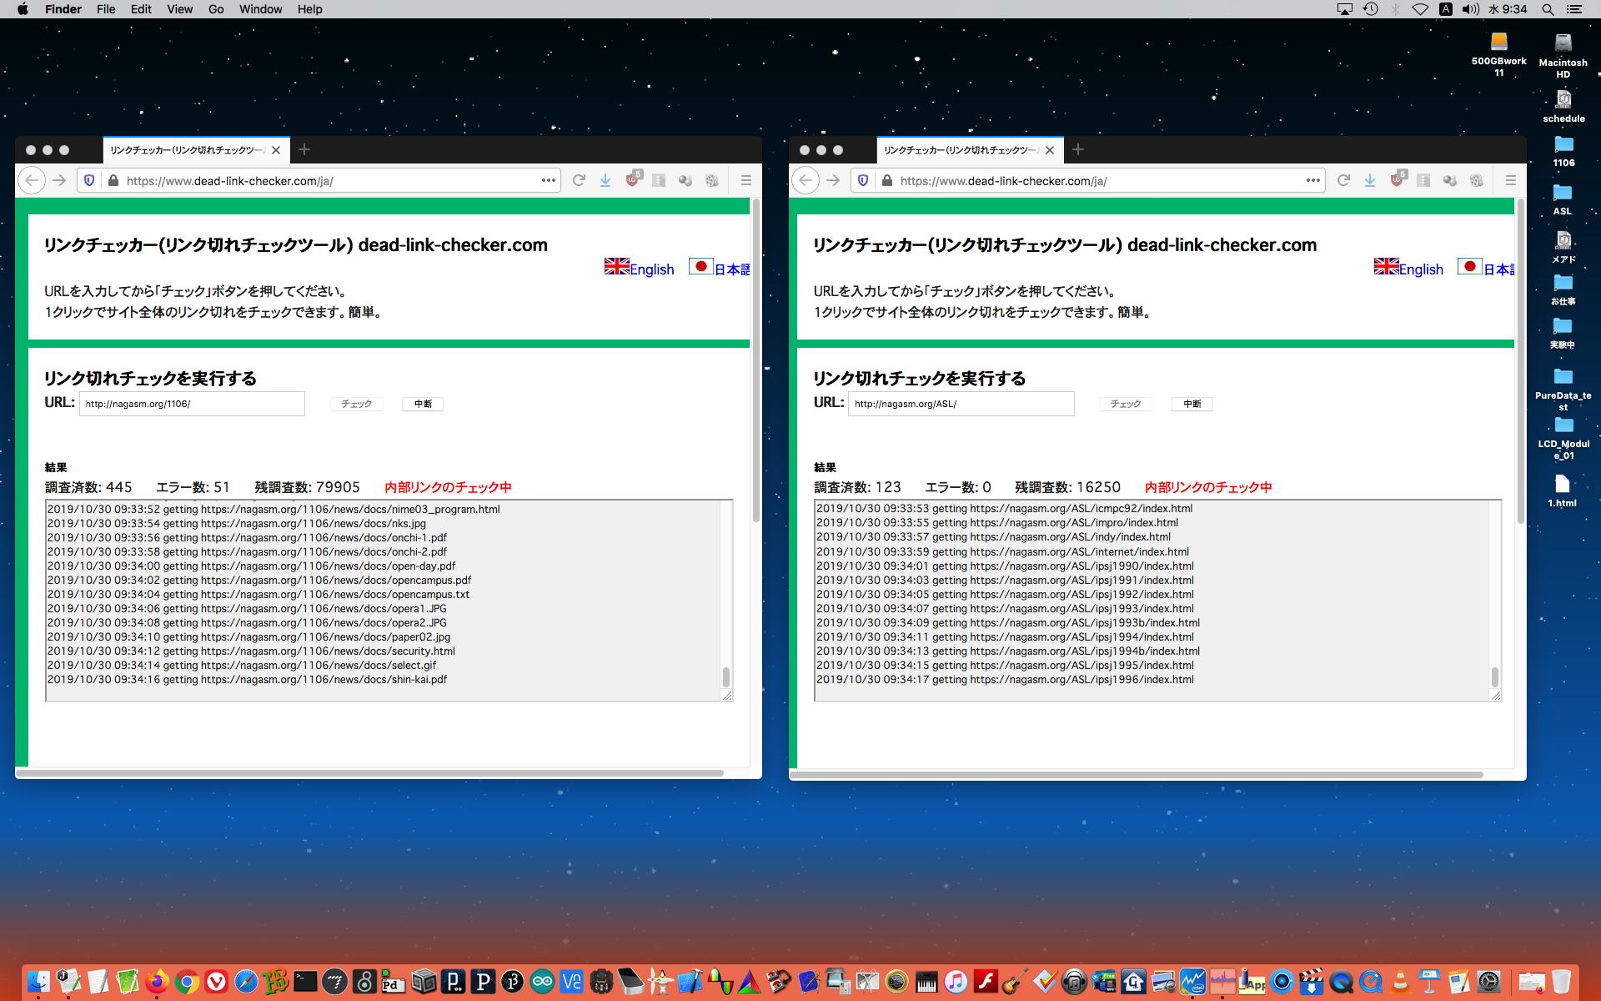This screenshot has height=1001, width=1601.
Task: Click tracking protection shield in right browser
Action: (863, 180)
